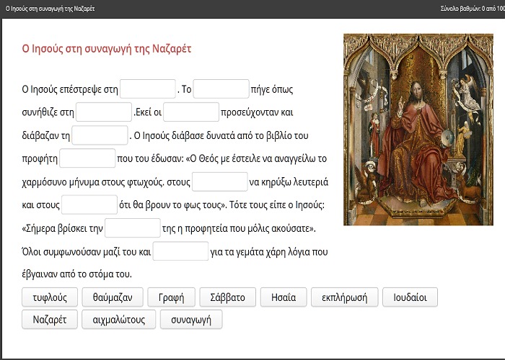Viewport: 505px width, 360px height.
Task: Choose the εκπλήρωσή word button
Action: point(345,297)
